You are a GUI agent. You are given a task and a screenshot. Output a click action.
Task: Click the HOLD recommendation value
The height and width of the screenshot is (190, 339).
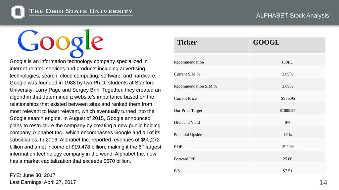click(287, 62)
